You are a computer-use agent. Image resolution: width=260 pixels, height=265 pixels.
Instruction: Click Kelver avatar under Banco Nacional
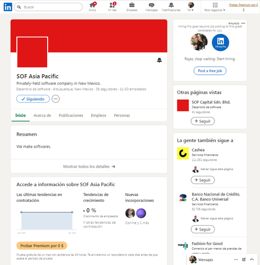[195, 218]
